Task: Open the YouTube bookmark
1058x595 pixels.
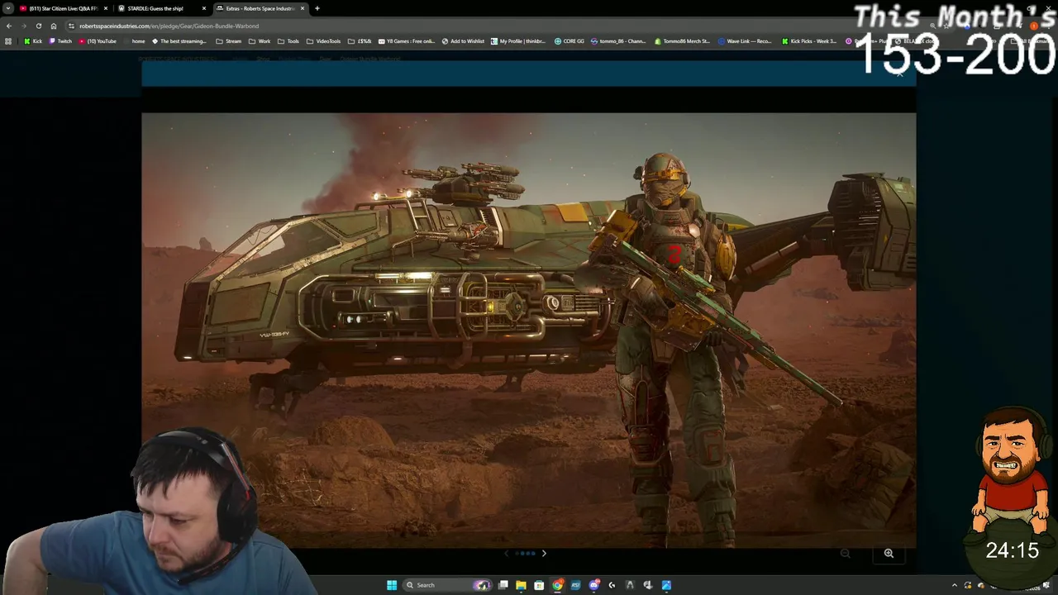Action: (98, 41)
